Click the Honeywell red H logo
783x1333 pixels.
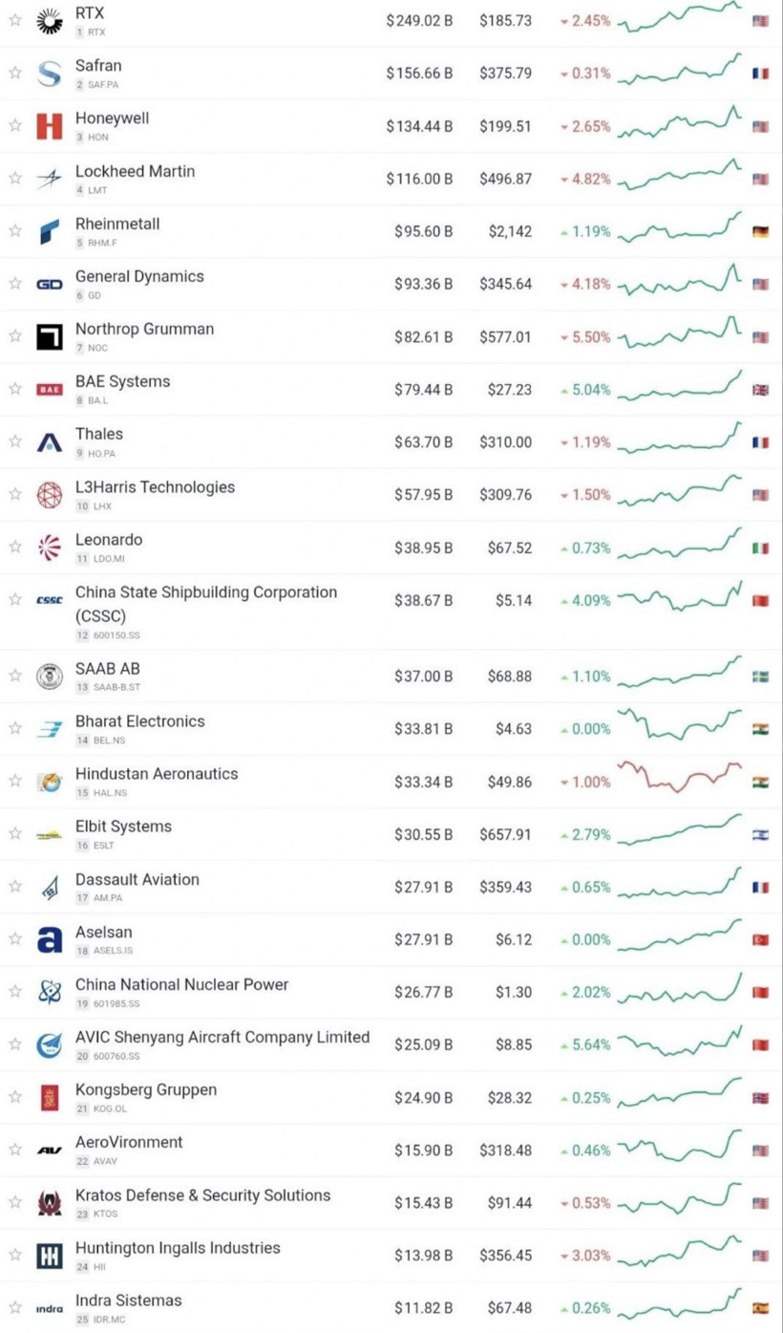49,125
